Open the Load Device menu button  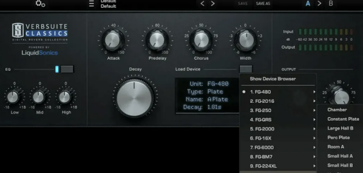pyautogui.click(x=246, y=69)
